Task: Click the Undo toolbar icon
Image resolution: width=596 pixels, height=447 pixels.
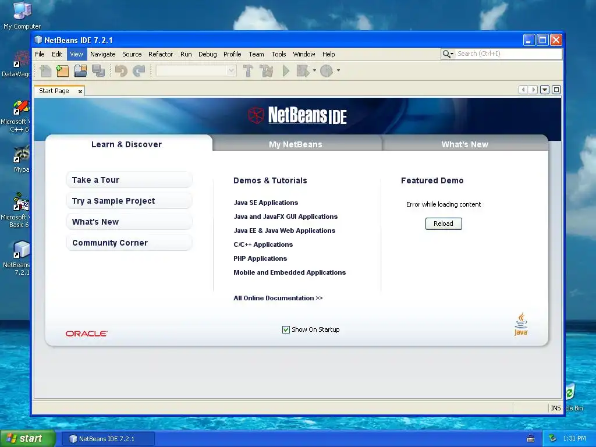Action: (121, 70)
